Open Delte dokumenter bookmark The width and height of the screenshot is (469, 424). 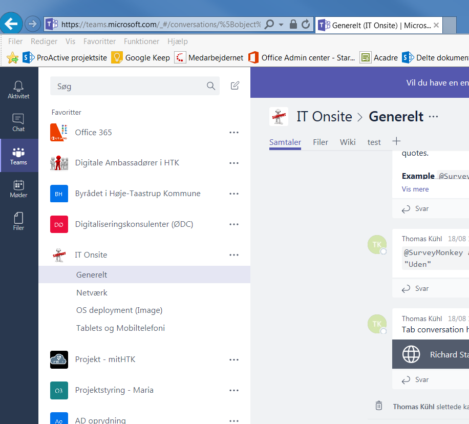pos(436,58)
